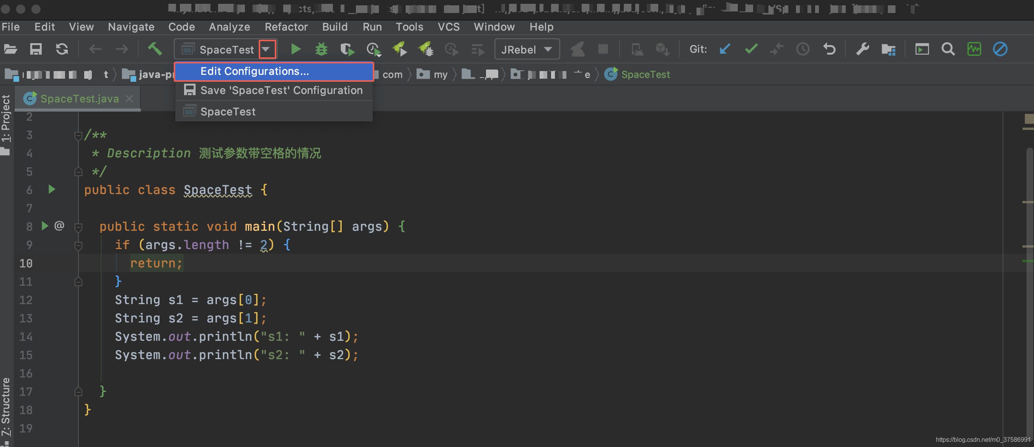The image size is (1034, 447).
Task: Open the VCS menu
Action: pos(449,26)
